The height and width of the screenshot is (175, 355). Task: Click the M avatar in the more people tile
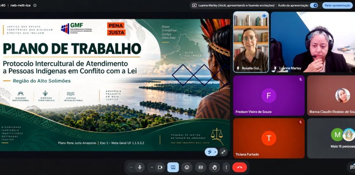pos(337,135)
